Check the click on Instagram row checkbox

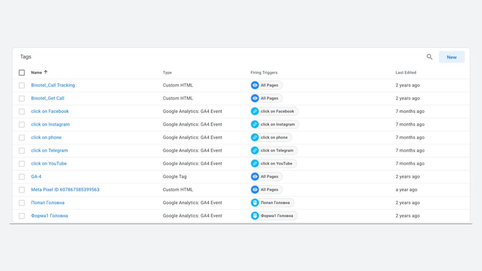pos(22,124)
